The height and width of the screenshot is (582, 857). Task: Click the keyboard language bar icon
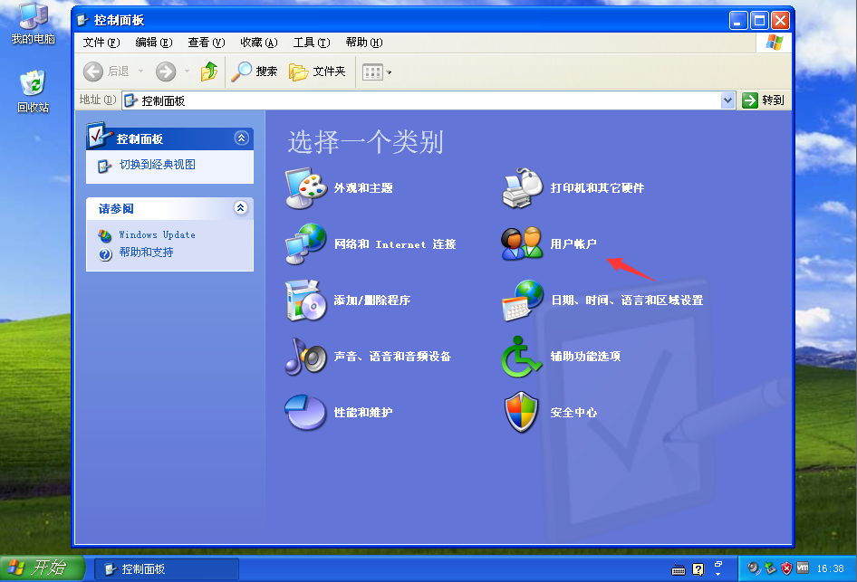[x=679, y=570]
